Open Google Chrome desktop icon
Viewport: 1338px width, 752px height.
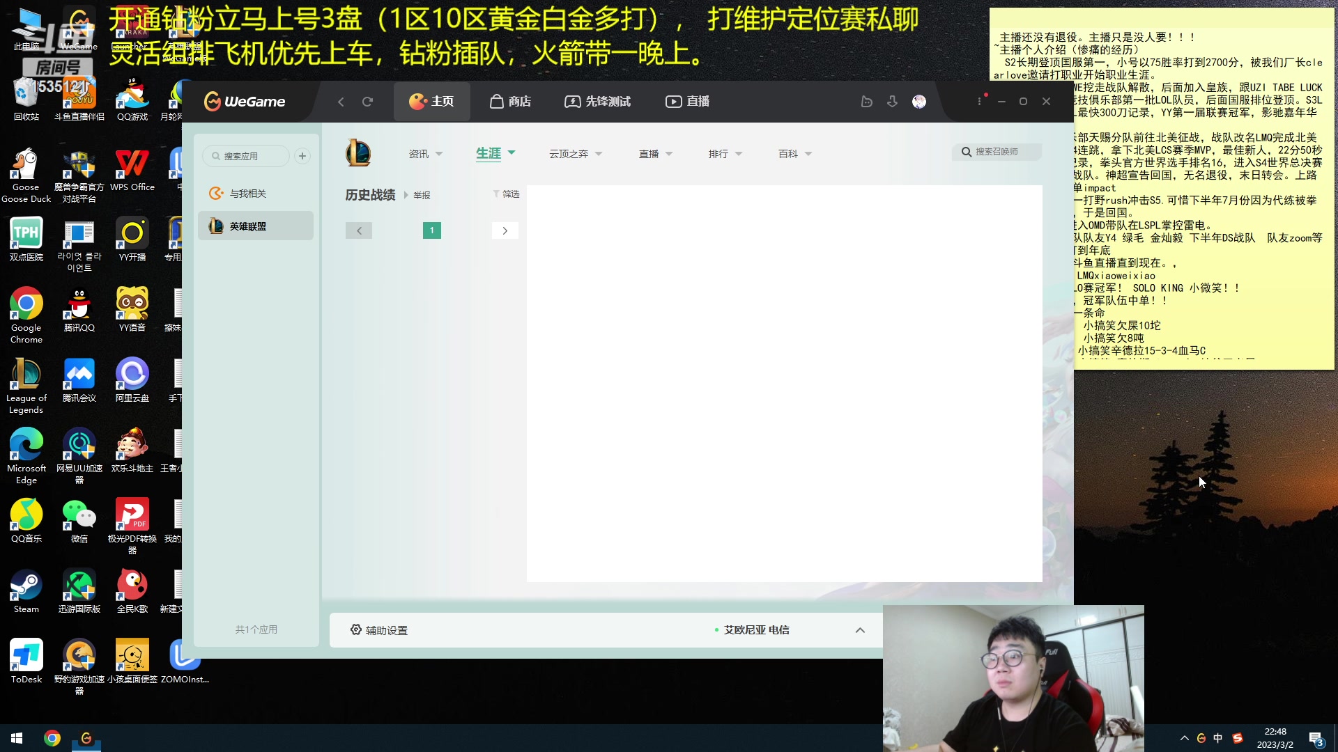[x=26, y=315]
